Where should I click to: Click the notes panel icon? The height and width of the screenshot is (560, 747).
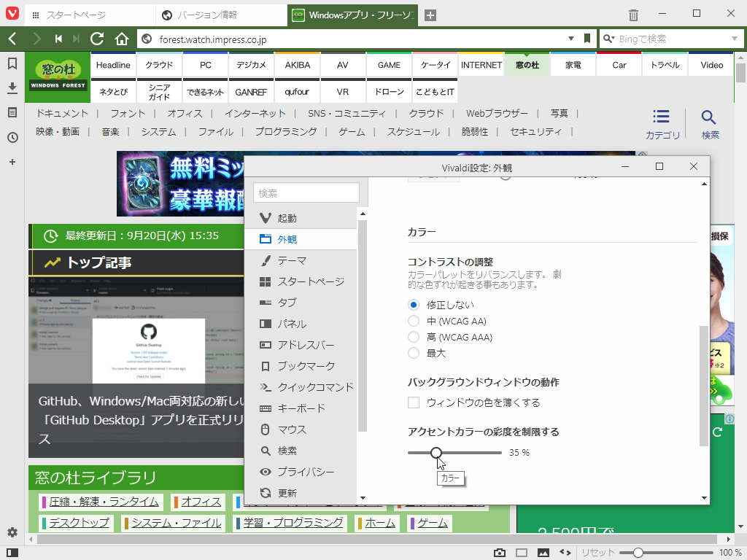pos(11,112)
